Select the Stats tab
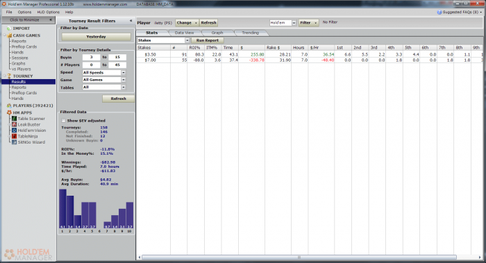This screenshot has width=486, height=263. tap(152, 33)
